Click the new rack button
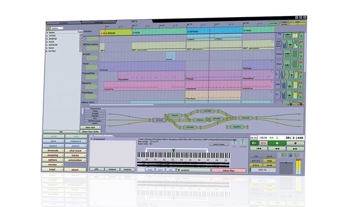350x207 pixels. (91, 127)
